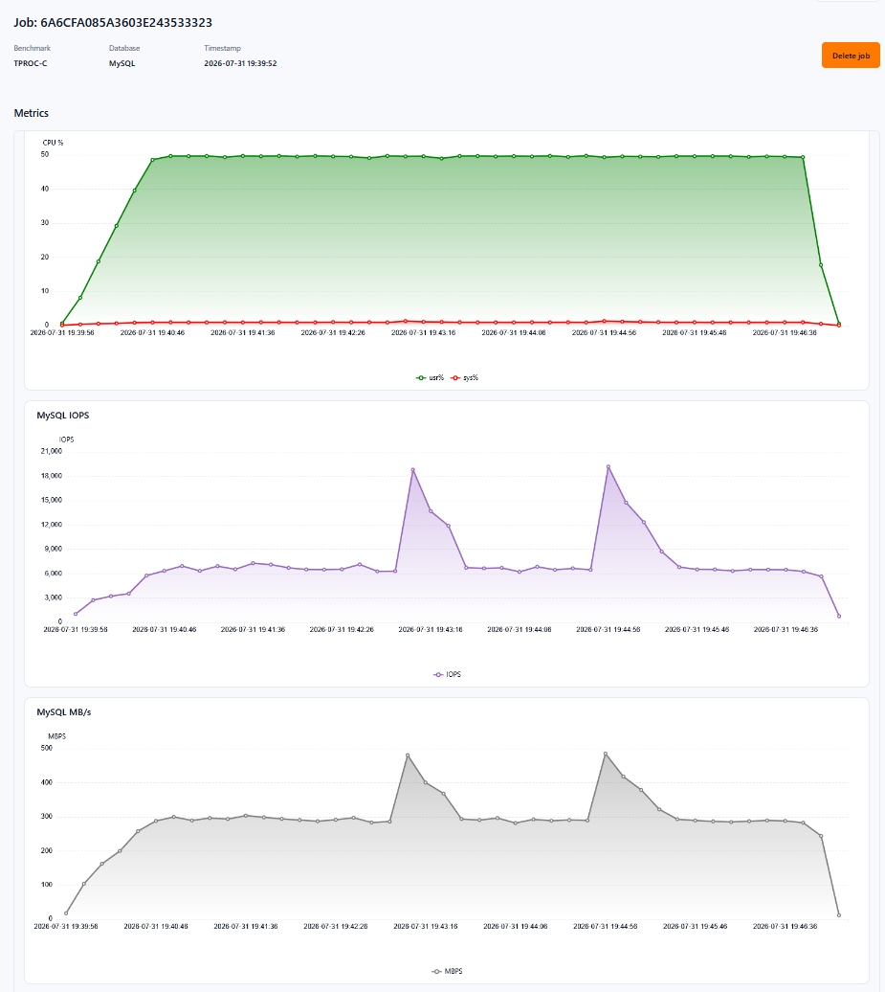This screenshot has width=885, height=992.
Task: Toggle the MBPS legend entry
Action: click(447, 971)
